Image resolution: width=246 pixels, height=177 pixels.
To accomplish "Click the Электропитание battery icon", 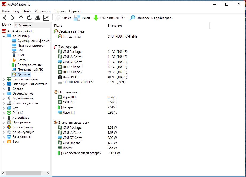I will point(14,65).
